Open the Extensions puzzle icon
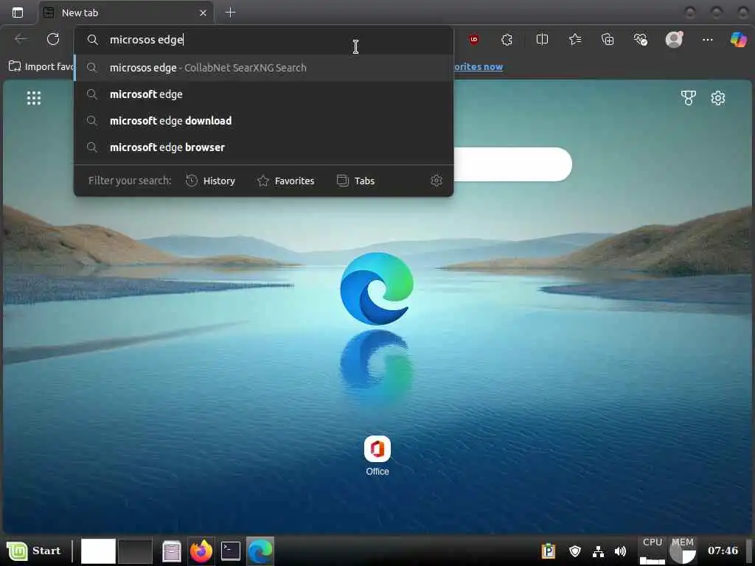The height and width of the screenshot is (566, 755). tap(507, 40)
